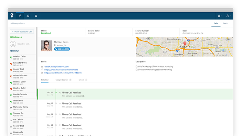The width and height of the screenshot is (241, 136).
Task: Open the gear settings icon in navbar
Action: 36,16
